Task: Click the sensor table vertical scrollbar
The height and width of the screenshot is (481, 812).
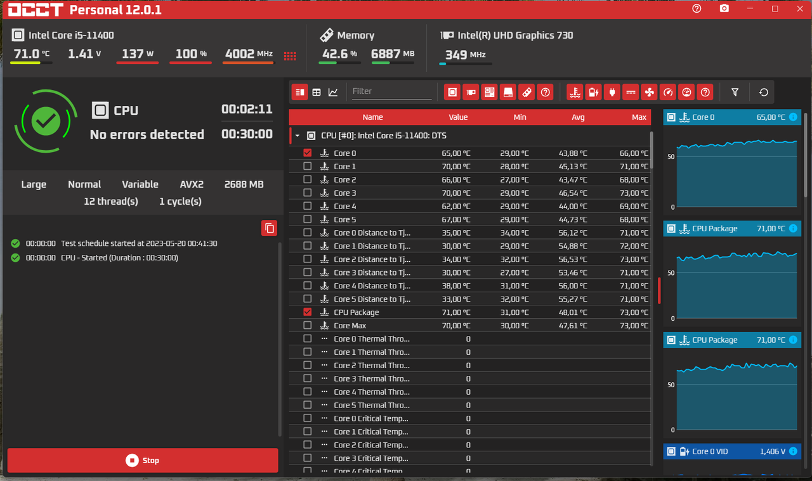Action: 653,150
